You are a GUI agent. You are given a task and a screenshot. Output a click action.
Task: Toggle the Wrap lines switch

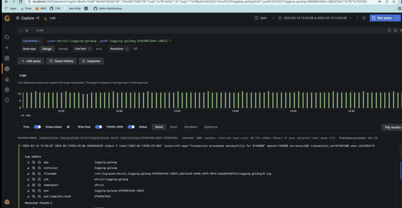[99, 127]
